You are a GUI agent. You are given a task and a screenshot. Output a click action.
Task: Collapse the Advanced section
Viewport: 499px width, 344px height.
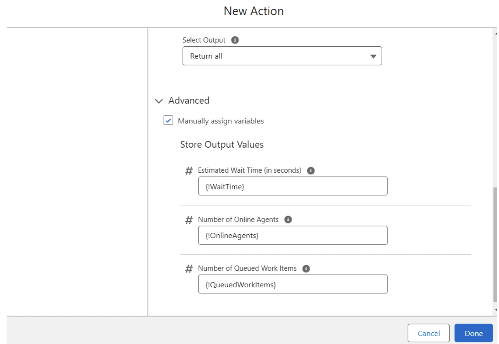point(159,101)
